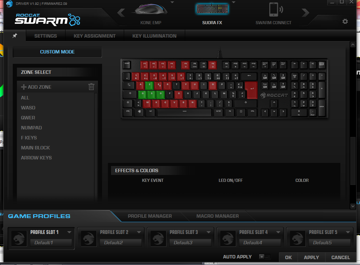This screenshot has height=265, width=360.
Task: Click the Cancel button
Action: [340, 257]
